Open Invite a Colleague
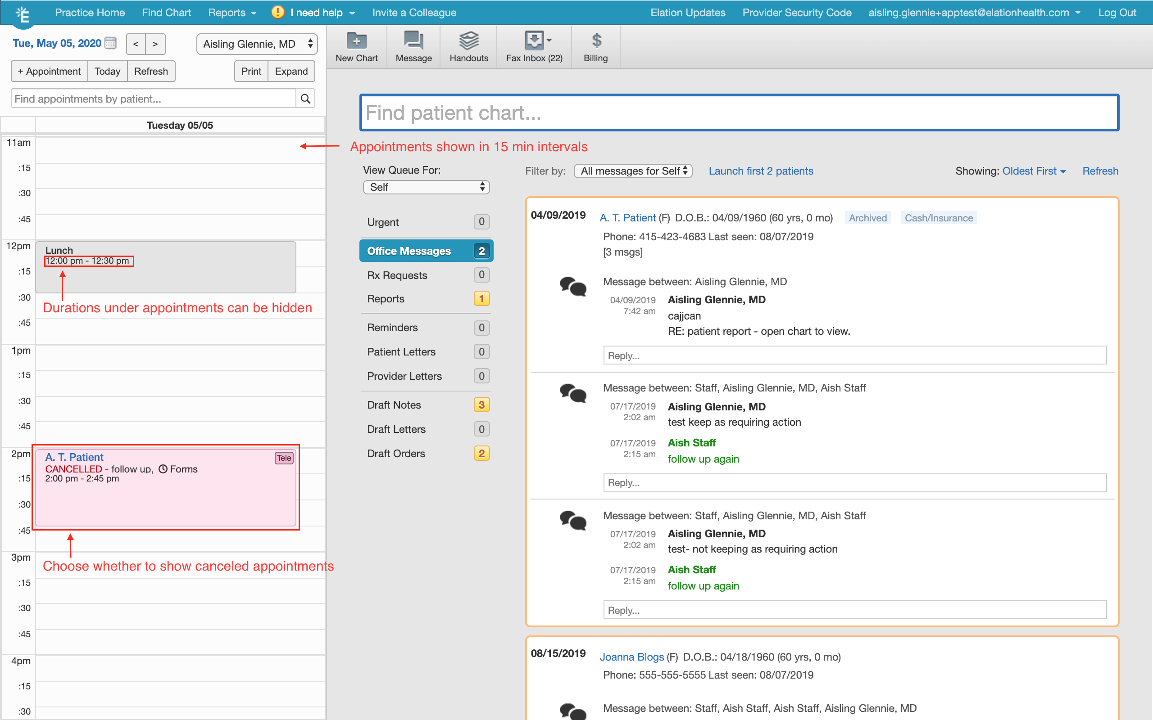This screenshot has height=720, width=1153. (x=413, y=13)
